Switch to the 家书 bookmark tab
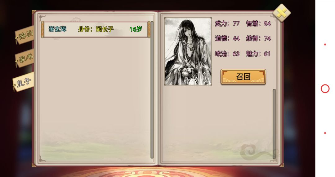Screen dimensions: 335x177 click(x=25, y=58)
